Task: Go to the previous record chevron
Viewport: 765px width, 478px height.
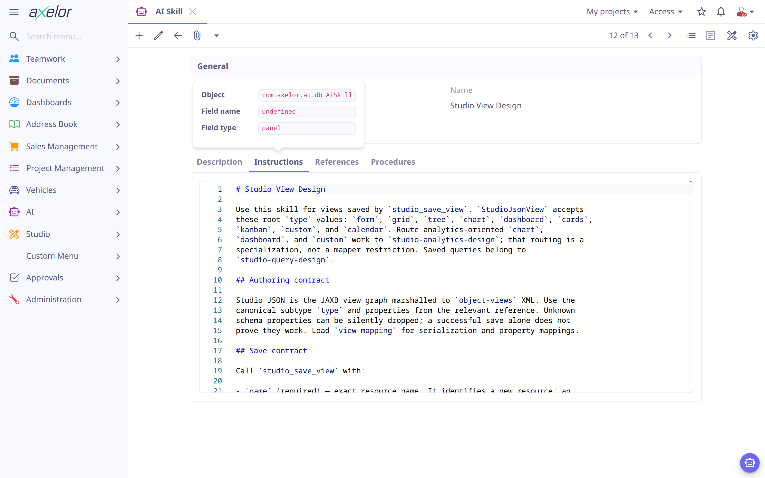Action: 650,35
